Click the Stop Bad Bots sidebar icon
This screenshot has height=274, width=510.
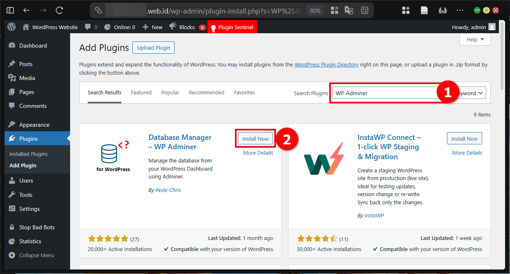click(x=12, y=227)
